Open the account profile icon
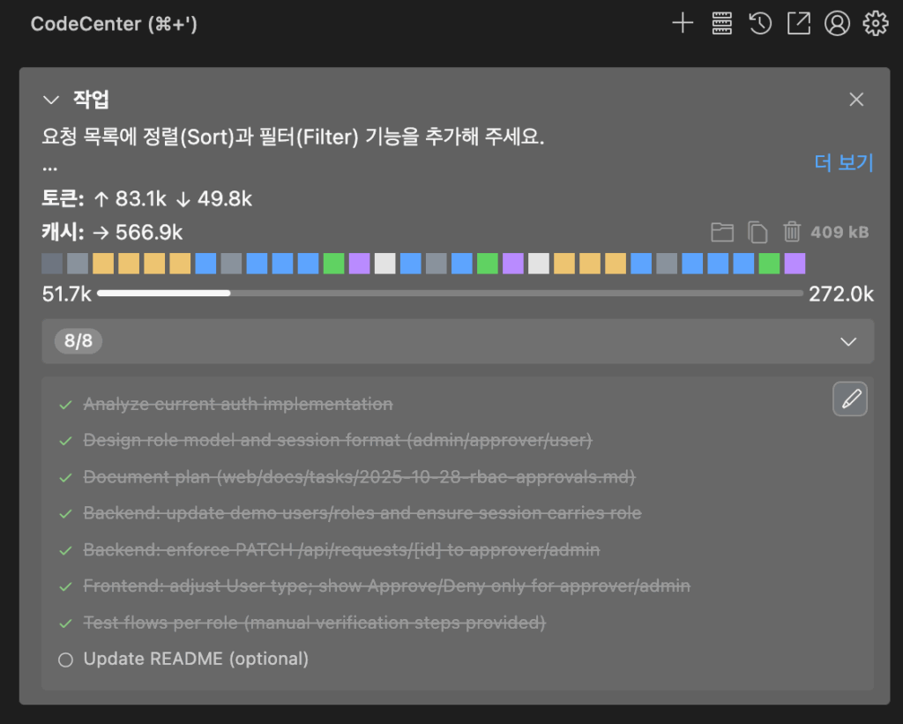This screenshot has height=724, width=903. click(x=836, y=24)
